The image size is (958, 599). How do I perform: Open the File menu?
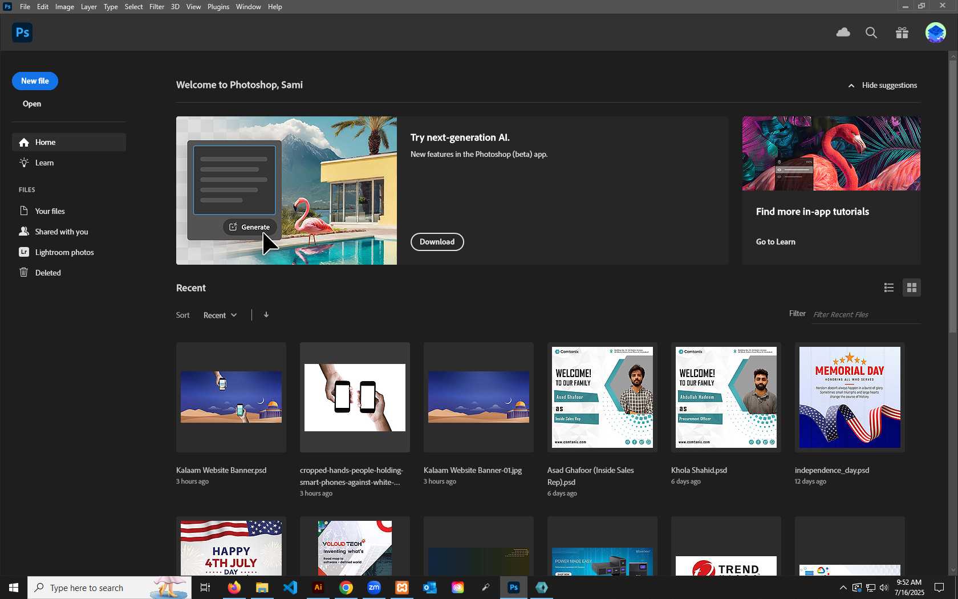click(x=25, y=7)
